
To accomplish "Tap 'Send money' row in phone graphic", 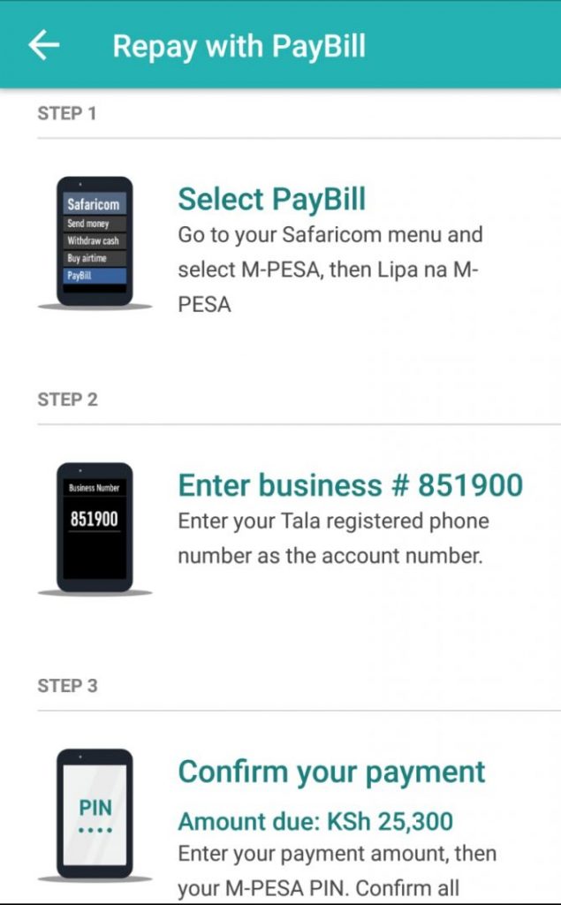I will point(94,224).
